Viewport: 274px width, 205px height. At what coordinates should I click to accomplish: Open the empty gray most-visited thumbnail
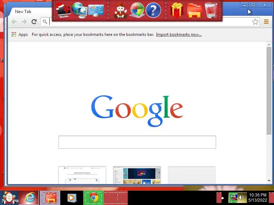click(192, 175)
